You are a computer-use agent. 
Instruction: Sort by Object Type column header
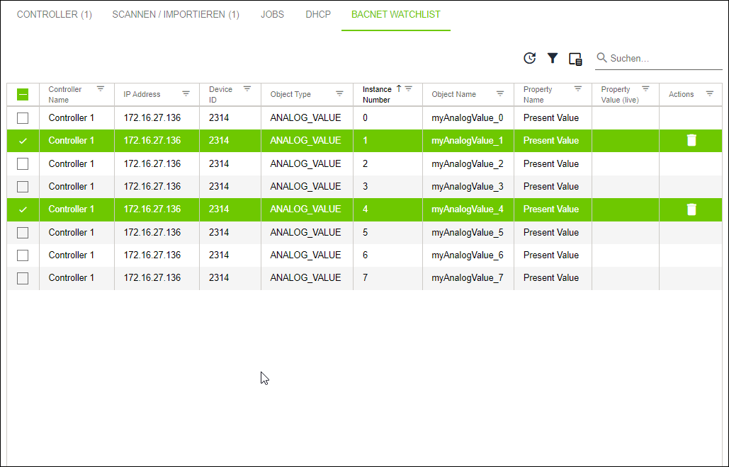point(290,94)
